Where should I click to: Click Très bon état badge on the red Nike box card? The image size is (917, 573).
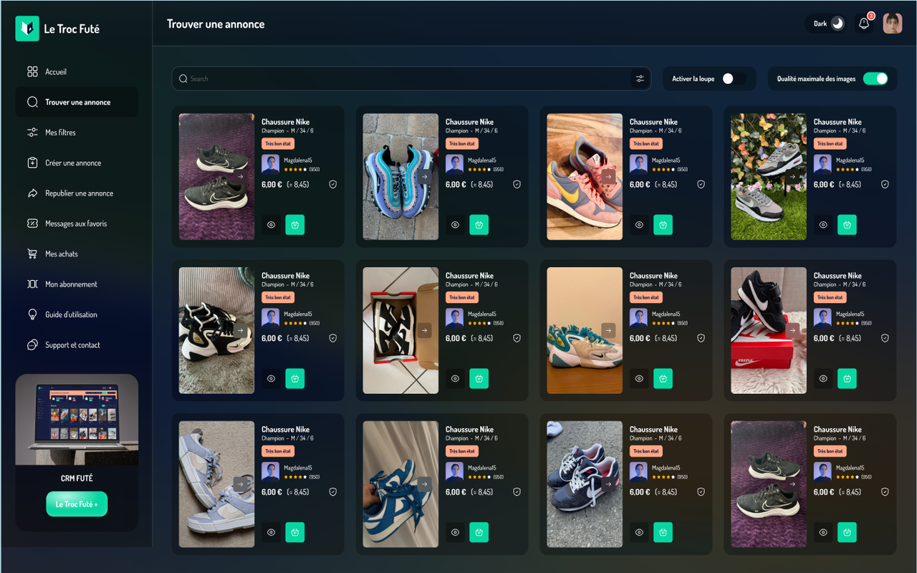830,297
